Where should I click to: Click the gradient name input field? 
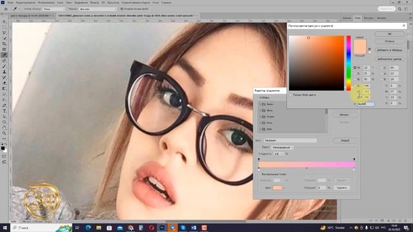[x=290, y=140]
